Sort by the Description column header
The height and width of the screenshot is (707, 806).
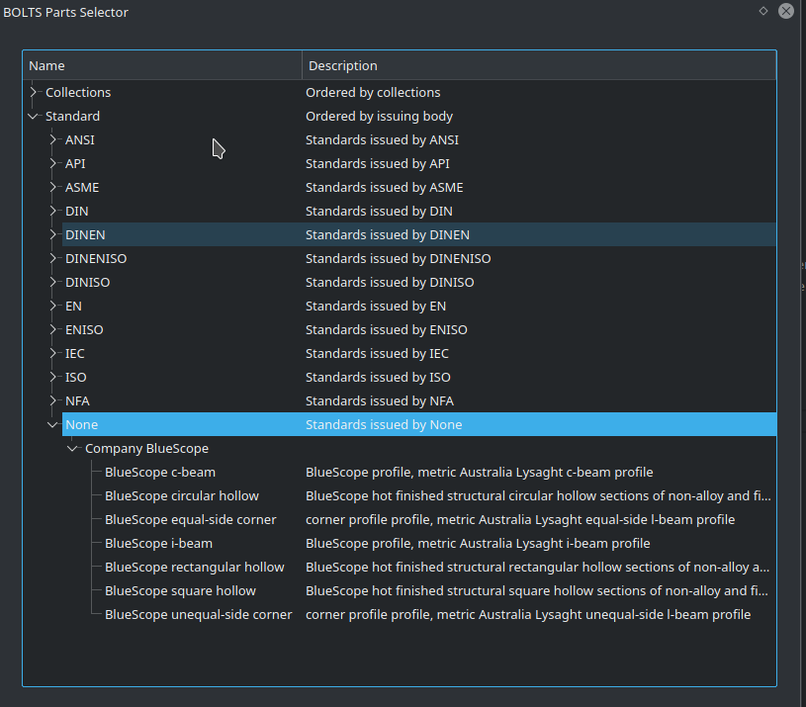click(539, 65)
